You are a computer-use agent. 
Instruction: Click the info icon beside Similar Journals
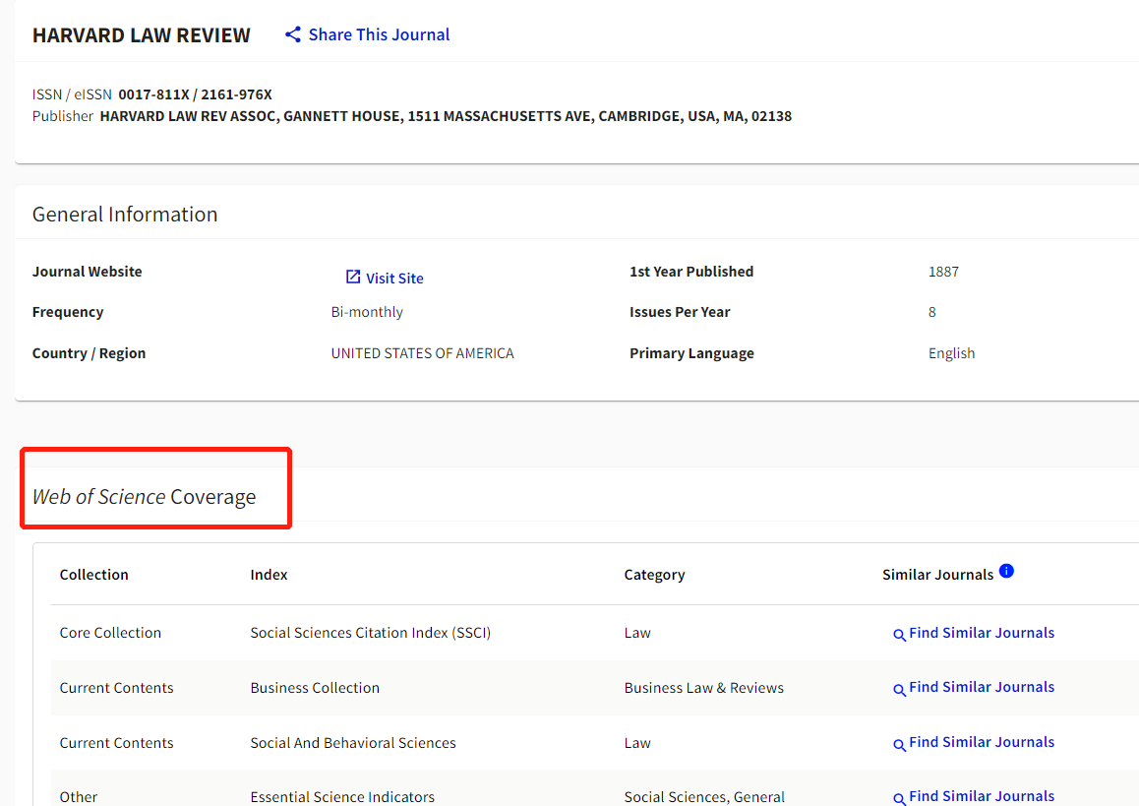tap(1006, 571)
